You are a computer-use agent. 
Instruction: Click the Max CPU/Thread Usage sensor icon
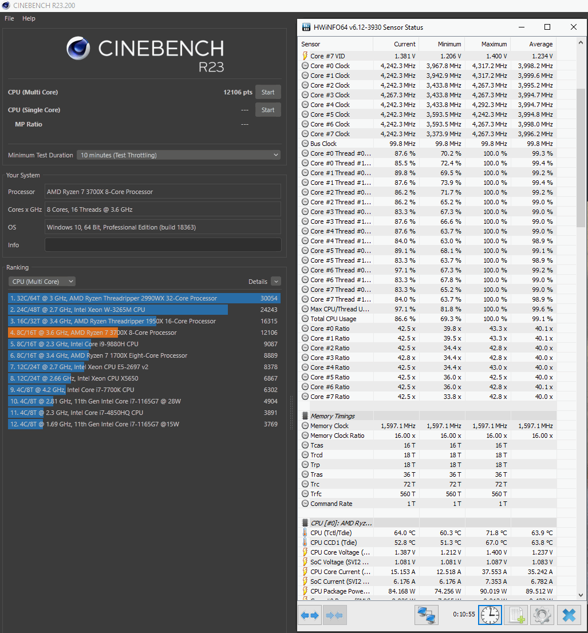305,309
